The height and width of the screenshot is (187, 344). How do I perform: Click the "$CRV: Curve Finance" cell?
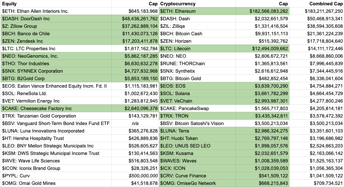197,176
